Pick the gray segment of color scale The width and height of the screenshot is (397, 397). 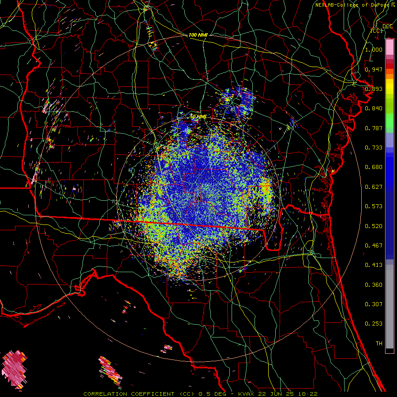pos(390,307)
